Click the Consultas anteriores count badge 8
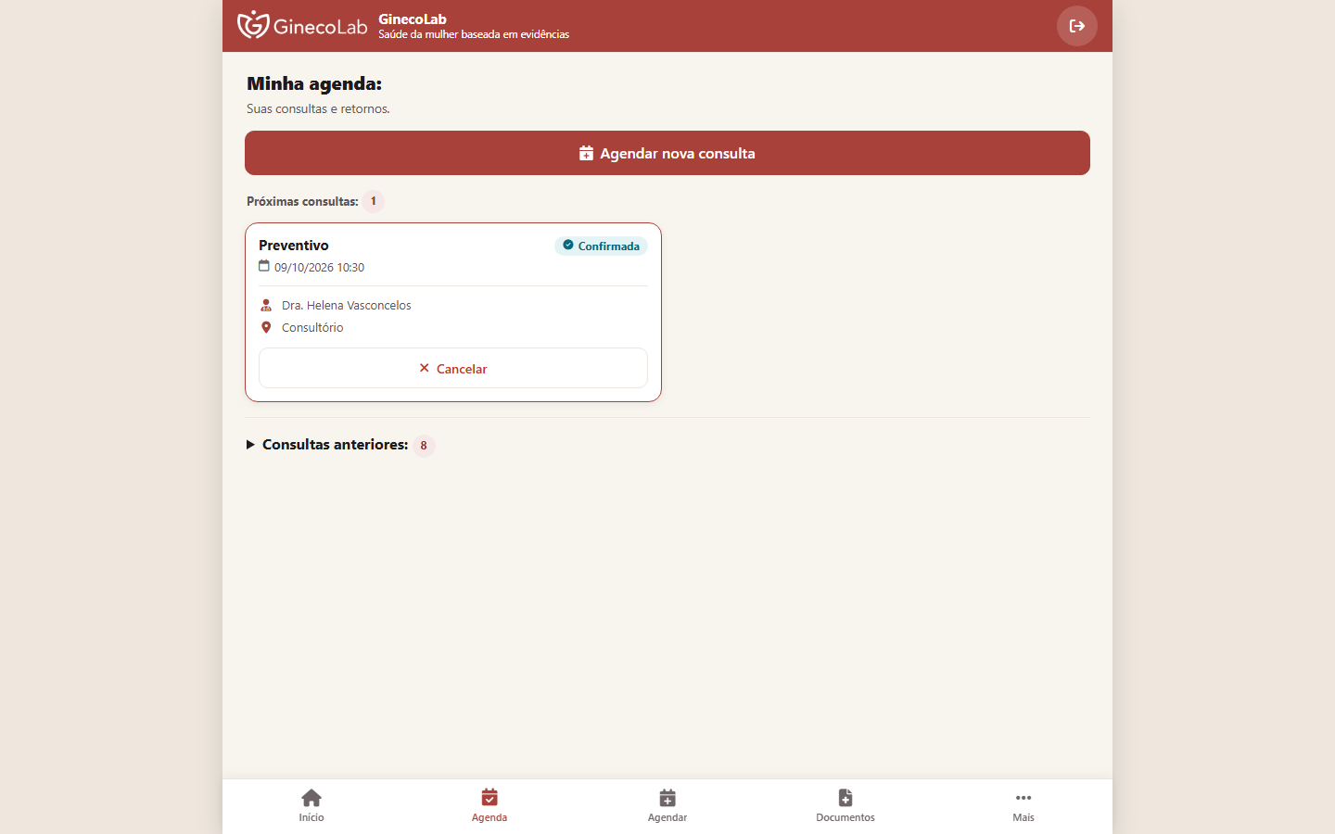 coord(424,446)
